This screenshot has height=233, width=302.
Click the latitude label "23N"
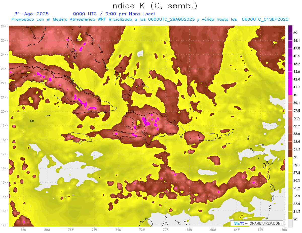(4, 69)
